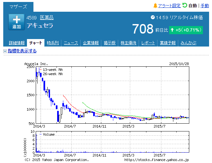Click the stock code 4589
Viewport: 212px width, 163px height.
point(31,18)
